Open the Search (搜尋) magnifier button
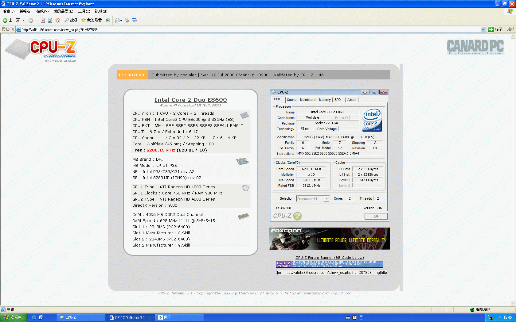The image size is (516, 322). [x=71, y=20]
